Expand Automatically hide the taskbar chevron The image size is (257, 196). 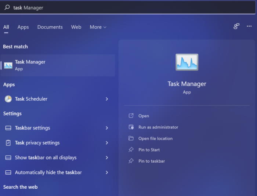coord(107,173)
